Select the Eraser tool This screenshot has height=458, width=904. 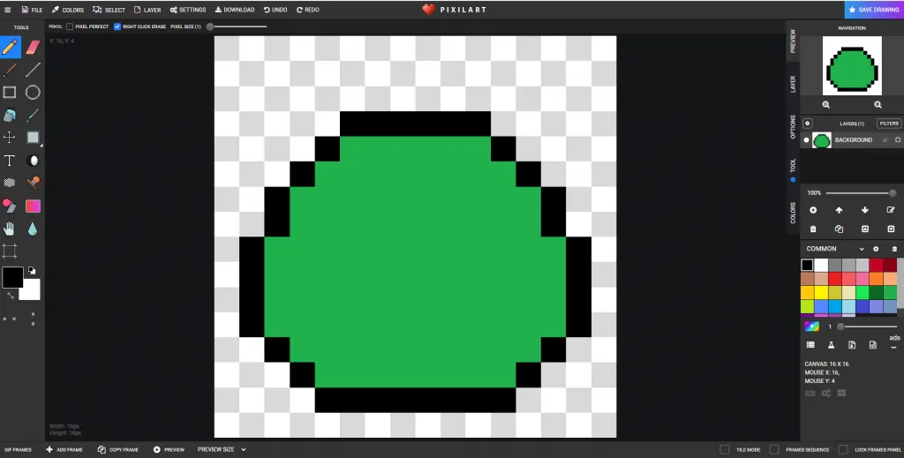click(33, 47)
